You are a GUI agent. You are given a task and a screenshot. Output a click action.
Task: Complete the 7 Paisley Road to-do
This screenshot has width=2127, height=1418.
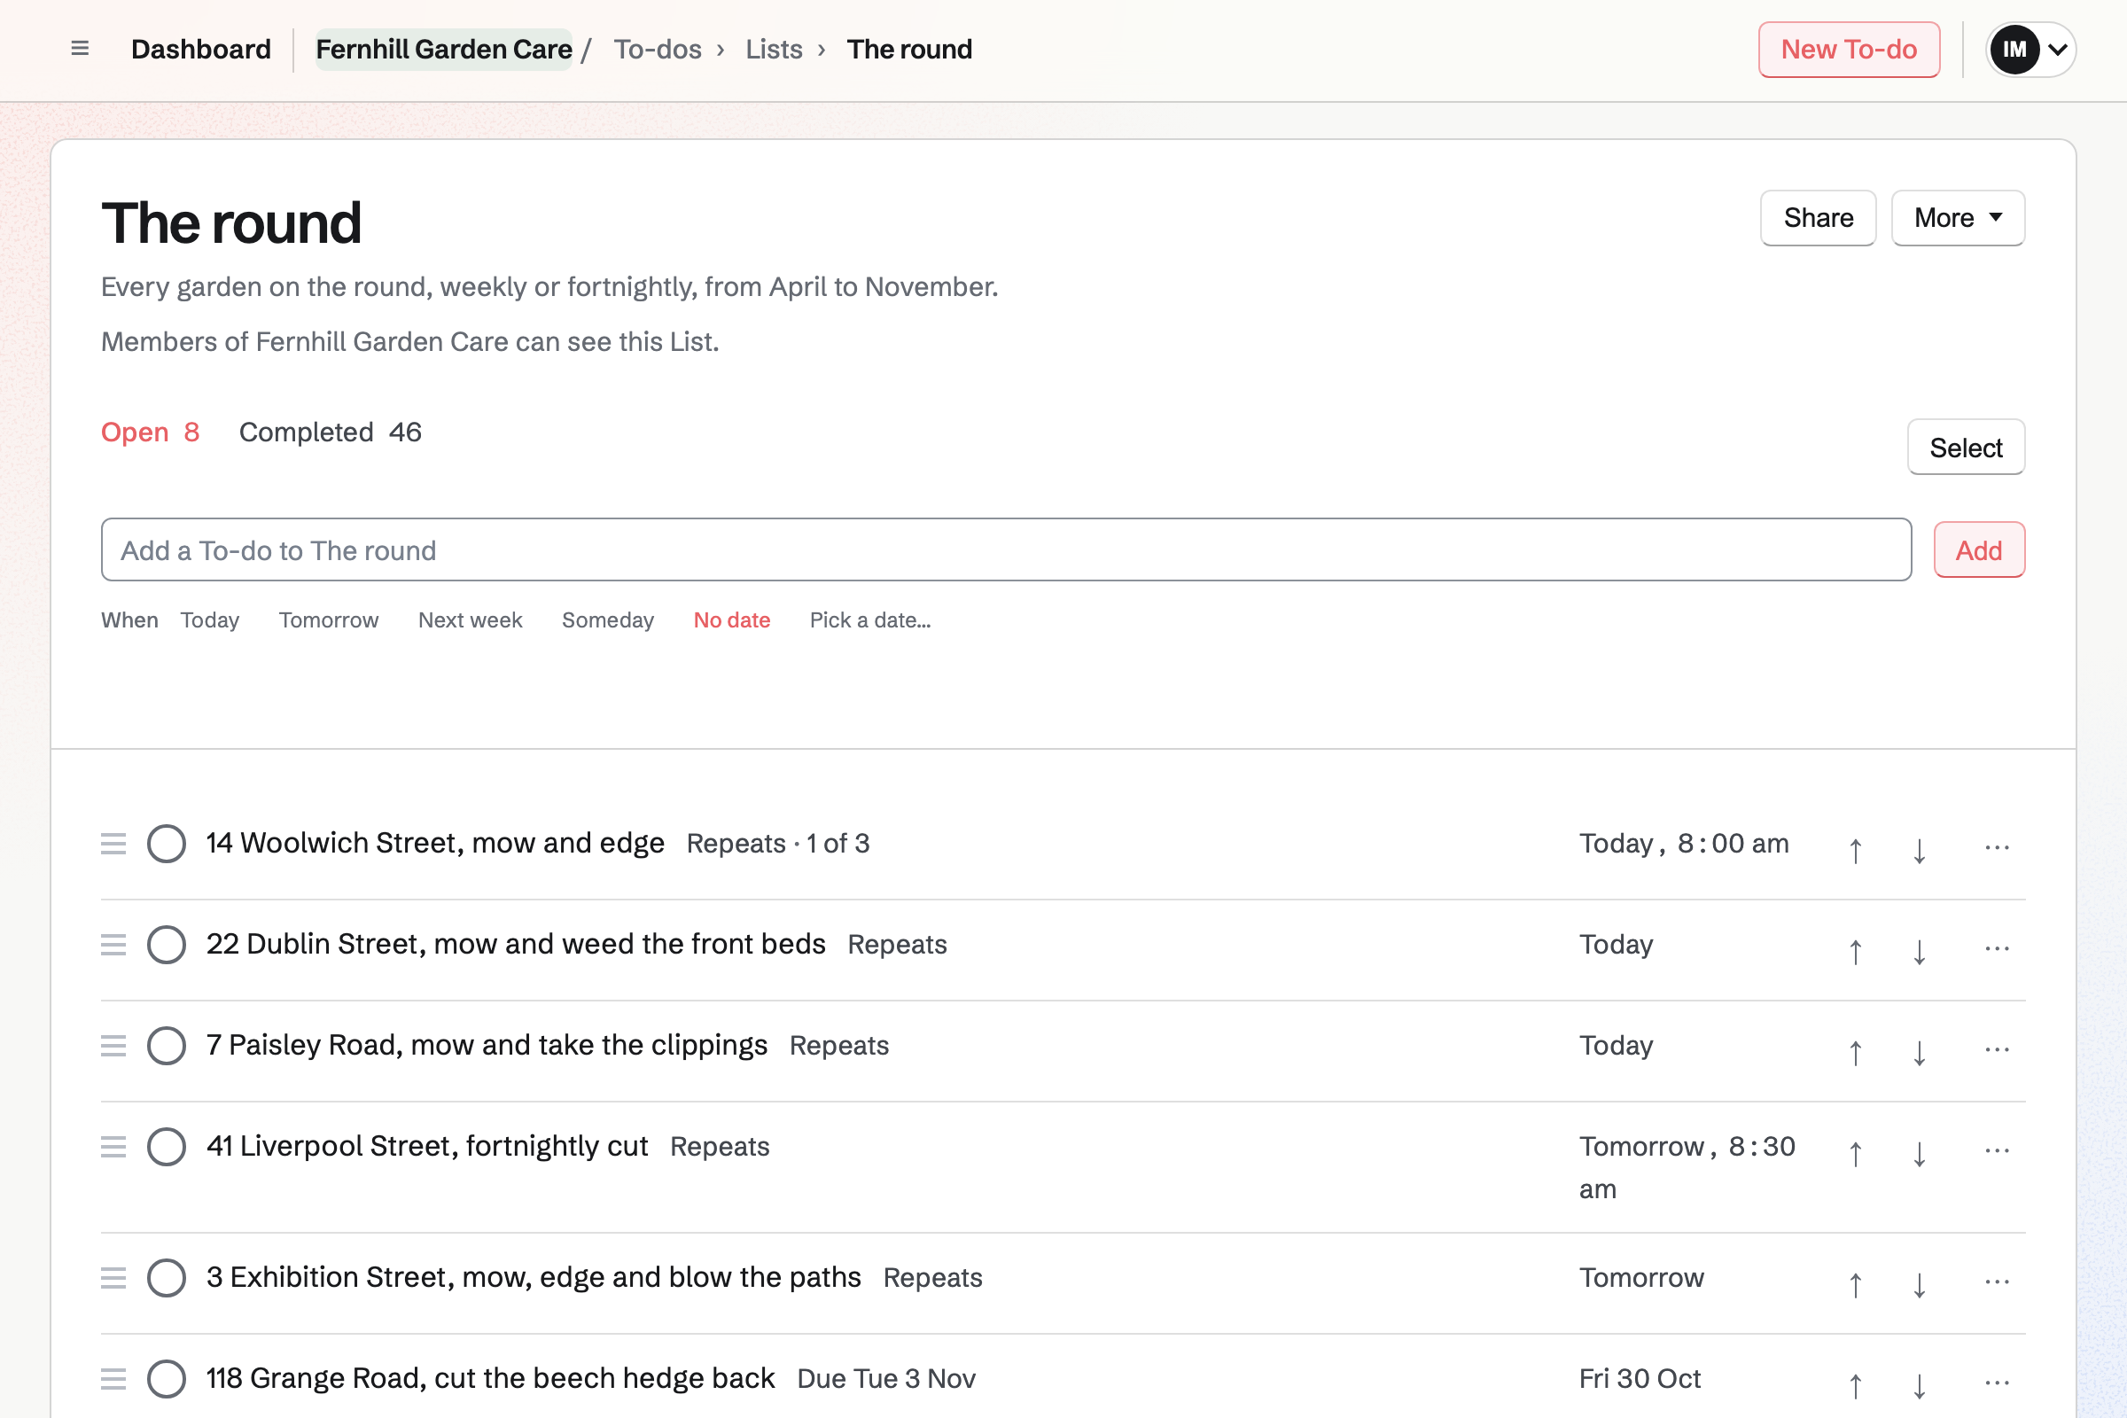coord(167,1047)
